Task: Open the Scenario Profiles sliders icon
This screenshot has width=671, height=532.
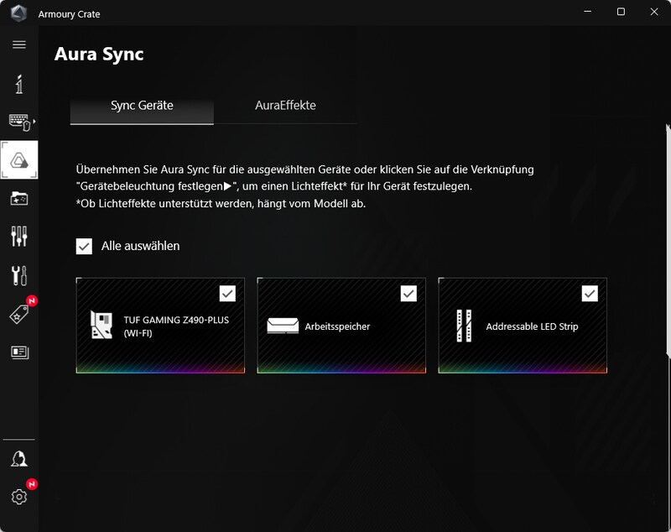Action: point(19,236)
